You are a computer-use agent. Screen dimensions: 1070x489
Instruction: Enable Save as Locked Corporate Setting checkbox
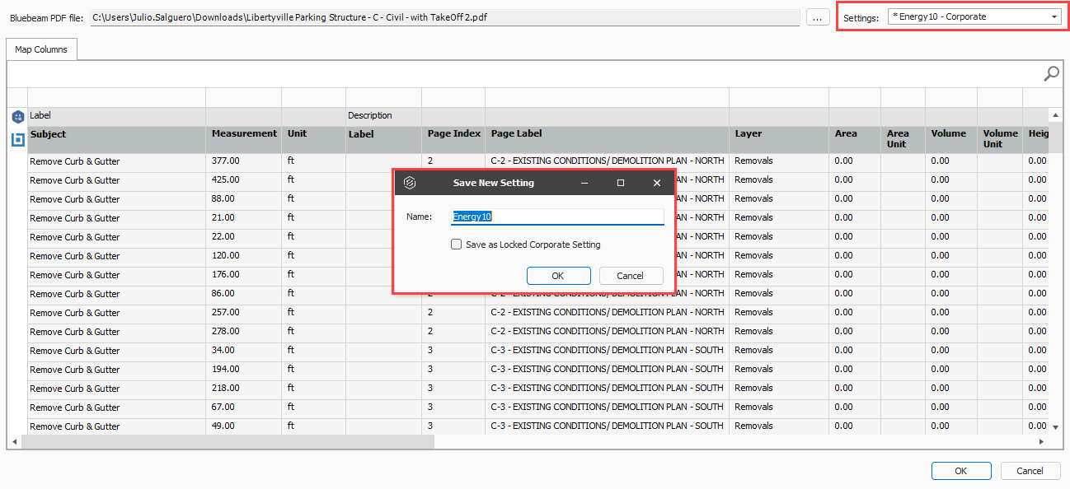[x=457, y=244]
